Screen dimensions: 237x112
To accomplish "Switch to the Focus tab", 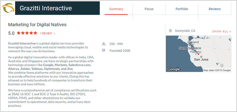I will (x=149, y=9).
